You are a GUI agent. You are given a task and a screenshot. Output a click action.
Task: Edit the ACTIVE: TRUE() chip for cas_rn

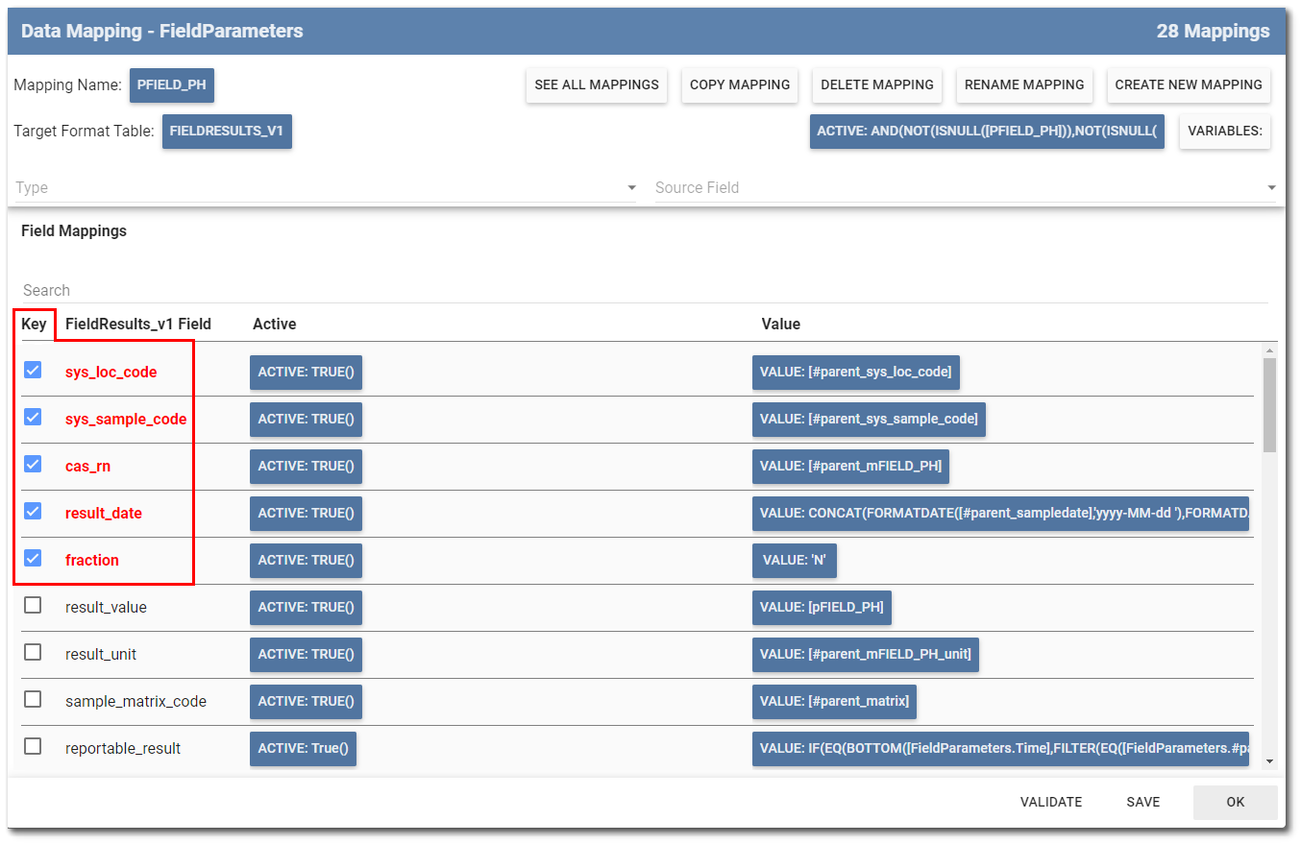click(306, 466)
